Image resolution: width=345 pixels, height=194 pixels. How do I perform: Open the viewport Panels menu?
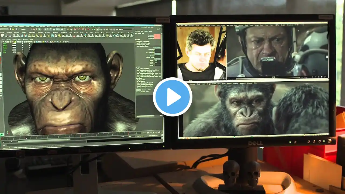pyautogui.click(x=31, y=40)
